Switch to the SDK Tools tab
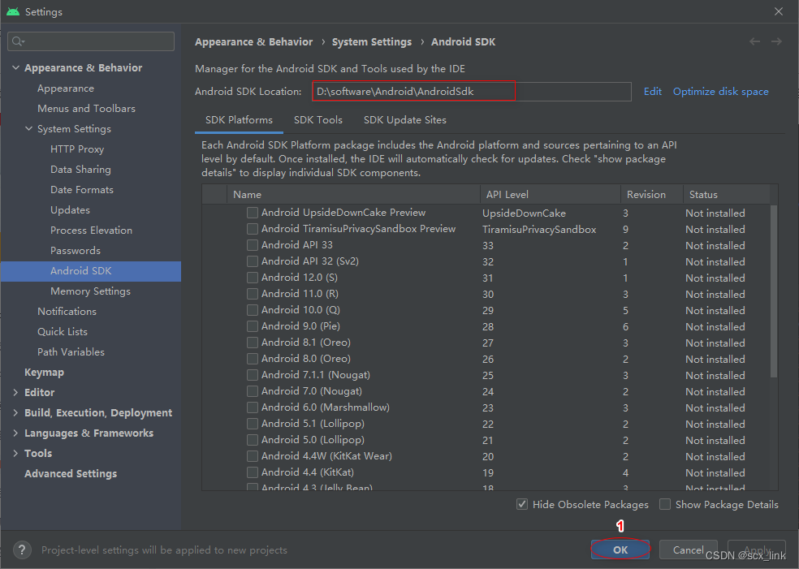The height and width of the screenshot is (569, 799). tap(318, 119)
